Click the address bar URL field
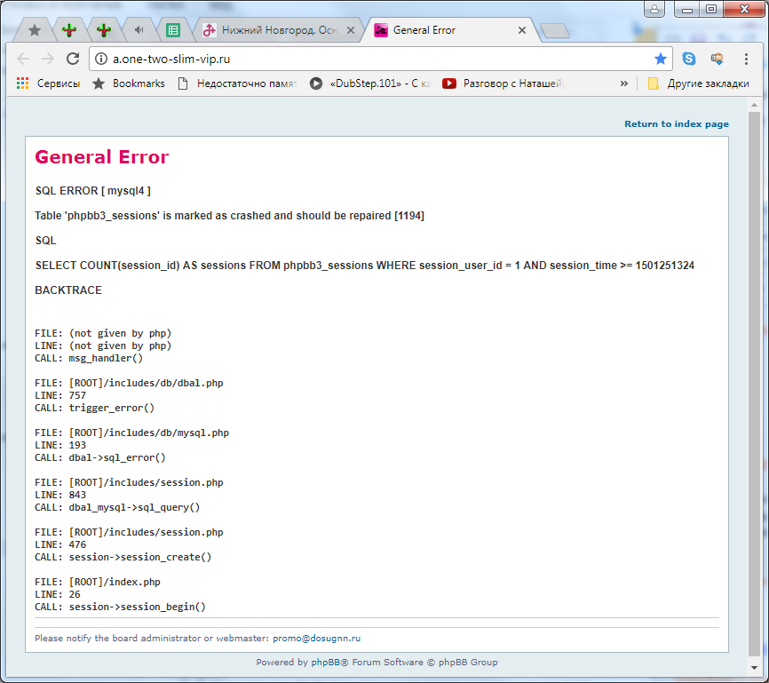This screenshot has width=769, height=683. (373, 59)
